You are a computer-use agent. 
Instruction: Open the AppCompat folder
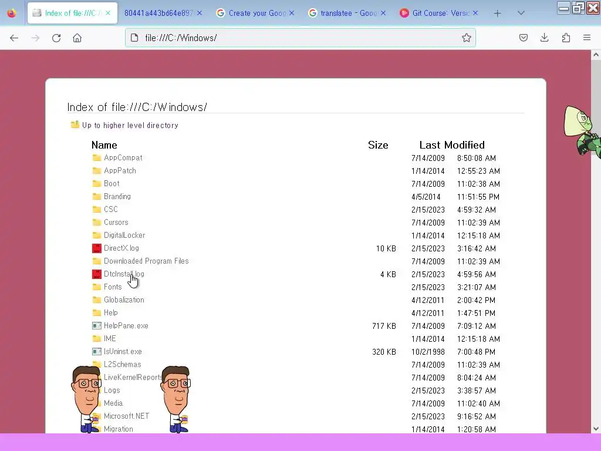pos(123,157)
